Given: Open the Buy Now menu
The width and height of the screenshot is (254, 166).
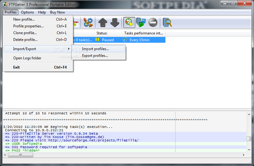Looking at the screenshot, I should 58,12.
